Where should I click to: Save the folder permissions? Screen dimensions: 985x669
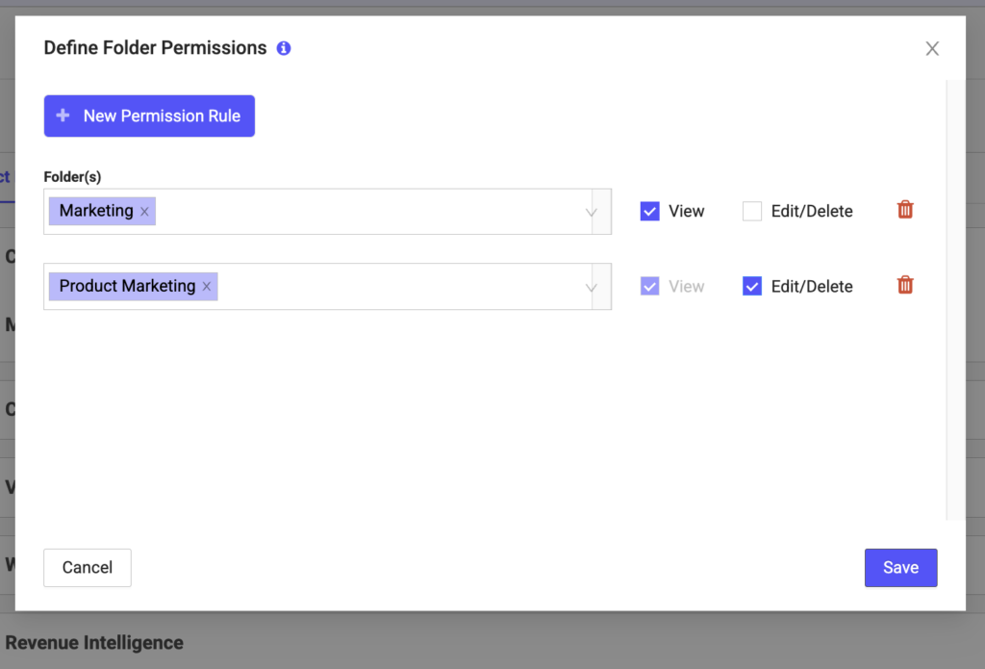900,568
